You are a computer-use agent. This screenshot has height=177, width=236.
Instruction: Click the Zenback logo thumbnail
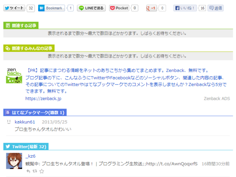[14, 76]
